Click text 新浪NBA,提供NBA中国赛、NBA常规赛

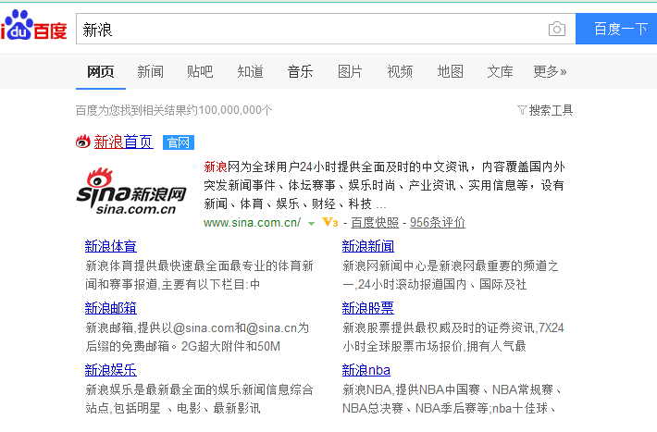[452, 389]
